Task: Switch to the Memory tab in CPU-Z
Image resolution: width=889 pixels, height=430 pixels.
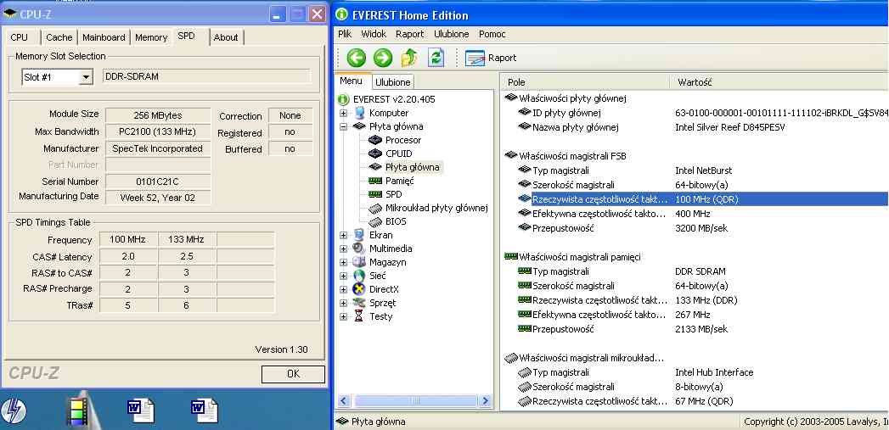Action: (151, 37)
